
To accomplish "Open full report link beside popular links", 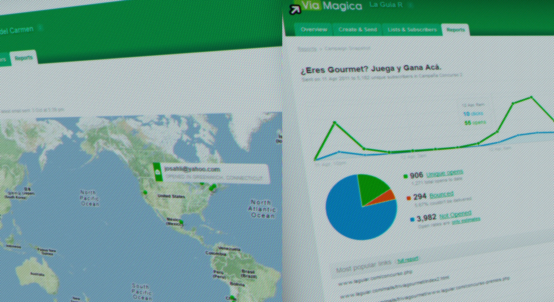I will pos(408,260).
